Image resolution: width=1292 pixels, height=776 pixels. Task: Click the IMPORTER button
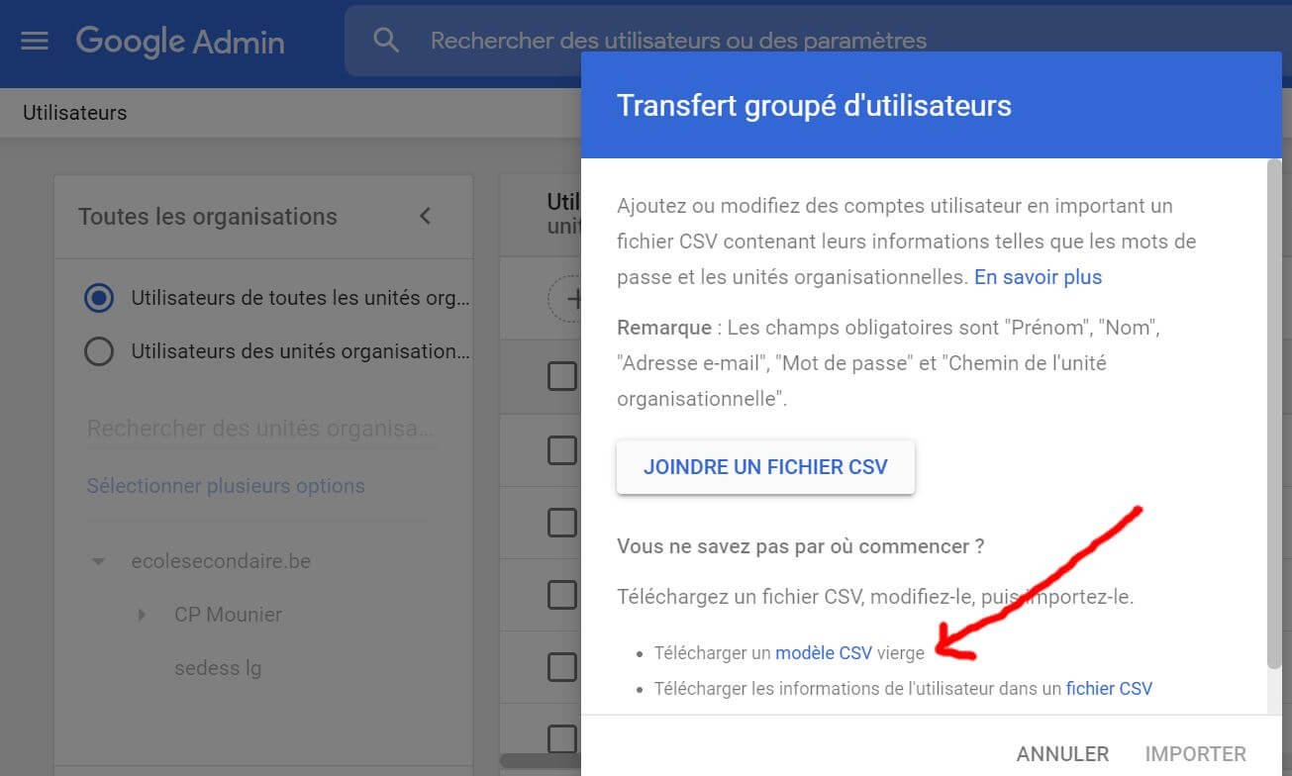pos(1195,754)
